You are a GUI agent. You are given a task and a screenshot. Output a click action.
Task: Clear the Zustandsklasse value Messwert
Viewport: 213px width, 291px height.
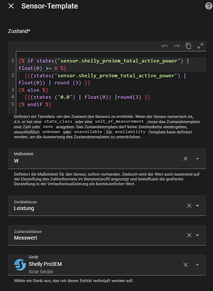pos(189,235)
